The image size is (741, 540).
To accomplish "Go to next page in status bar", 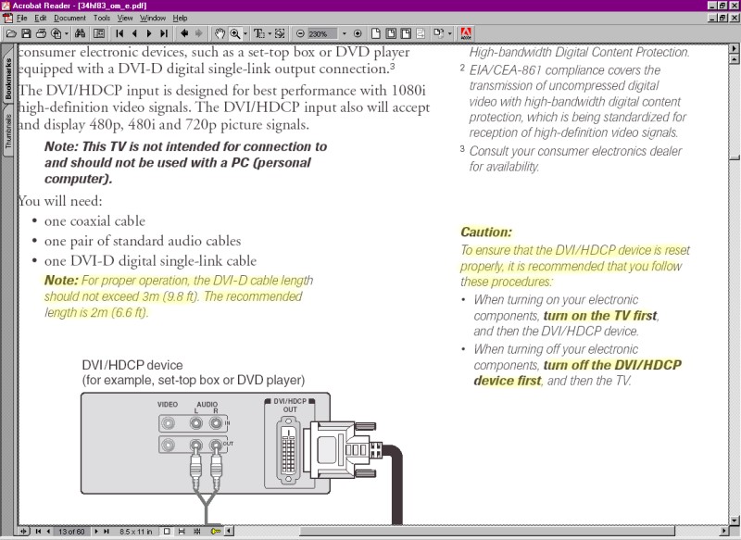I will (96, 532).
